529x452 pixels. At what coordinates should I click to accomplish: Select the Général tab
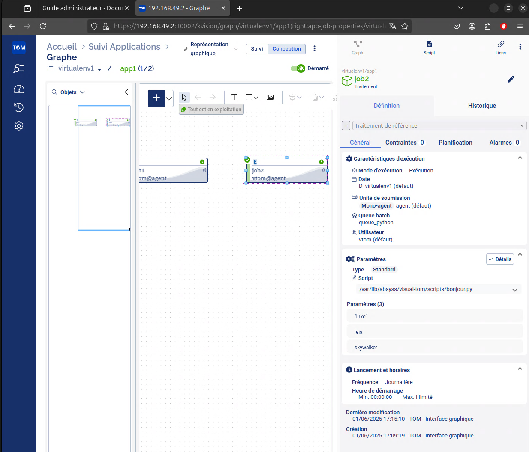click(360, 143)
